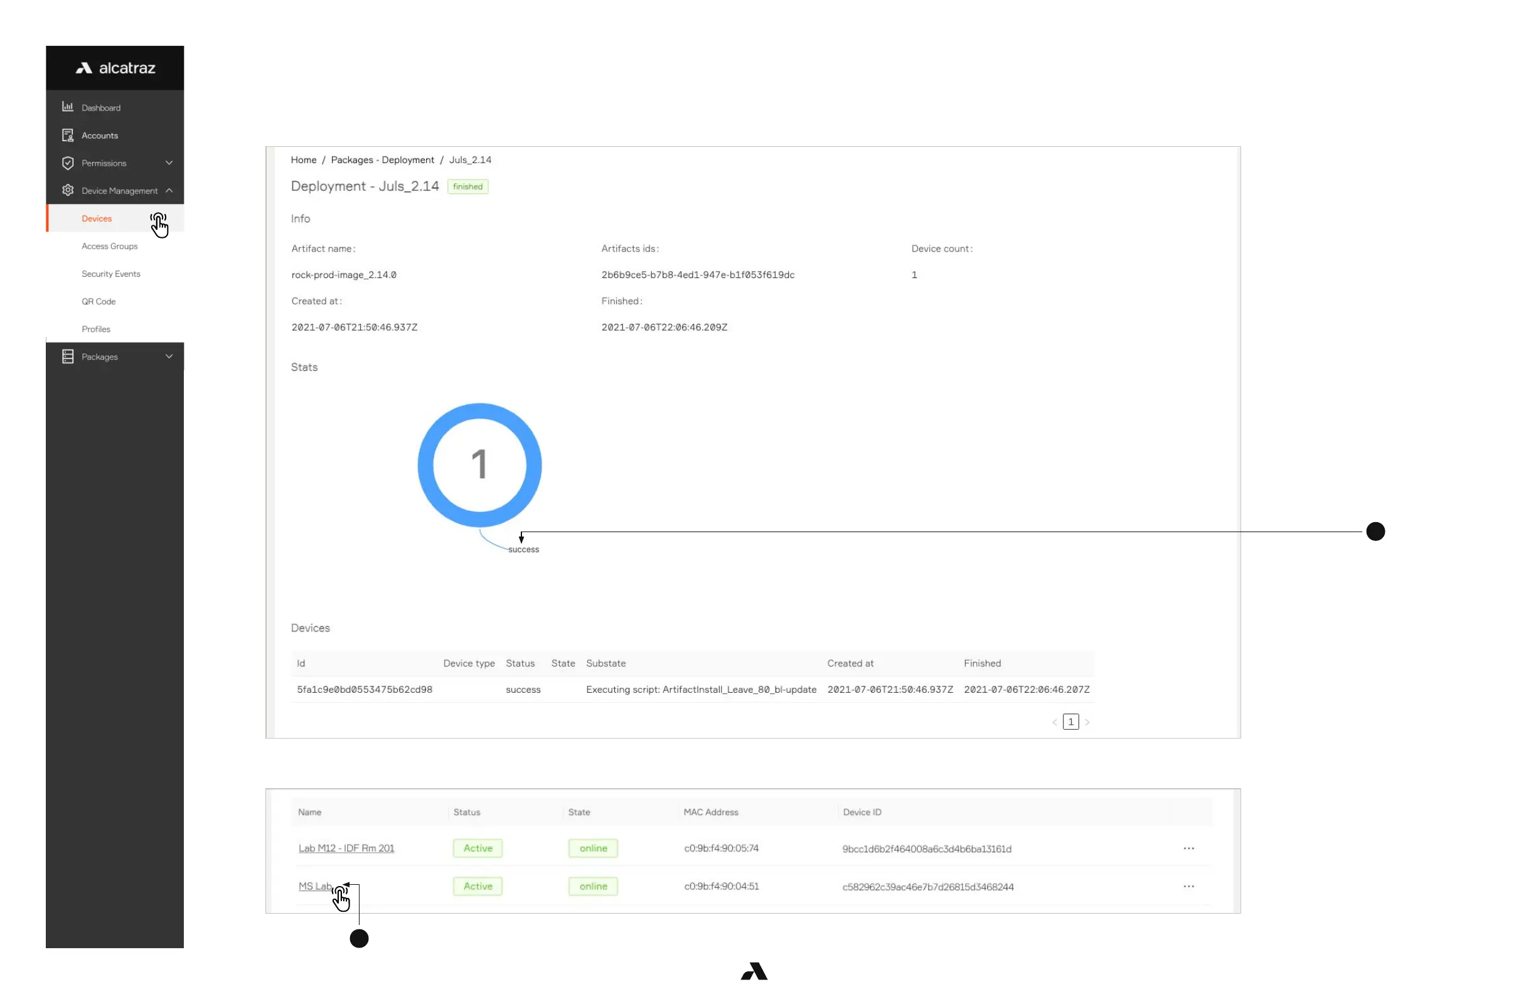Click the Packages list icon
Image resolution: width=1536 pixels, height=994 pixels.
(x=68, y=356)
